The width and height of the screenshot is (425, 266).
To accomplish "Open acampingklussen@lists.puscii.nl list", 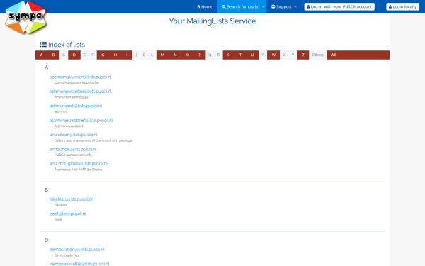I will 81,77.
